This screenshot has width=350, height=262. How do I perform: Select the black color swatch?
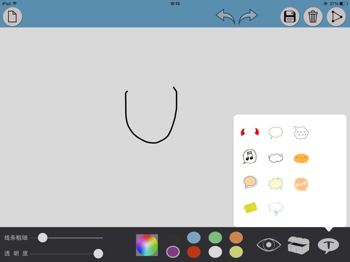[173, 237]
